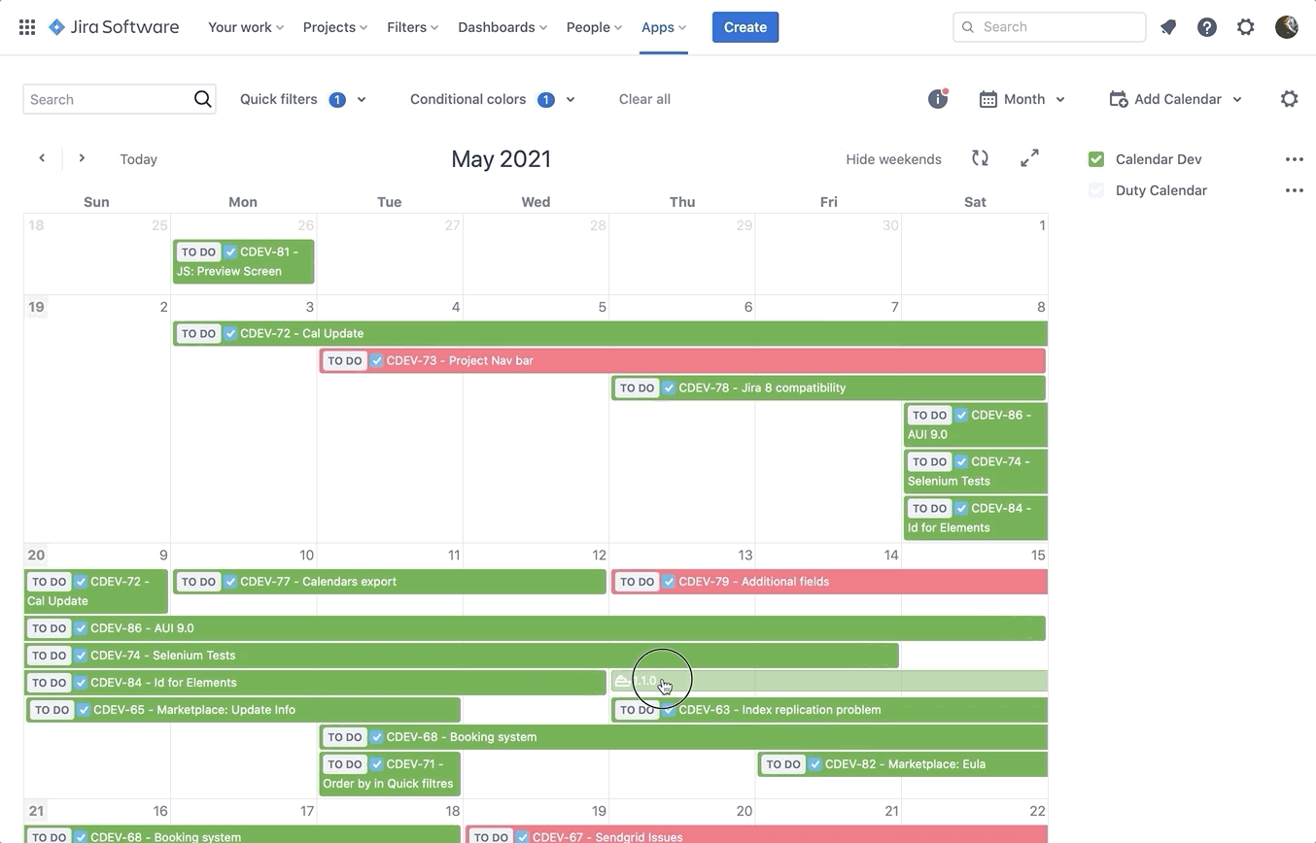Click the help question mark icon
Image resolution: width=1316 pixels, height=843 pixels.
click(x=1207, y=27)
